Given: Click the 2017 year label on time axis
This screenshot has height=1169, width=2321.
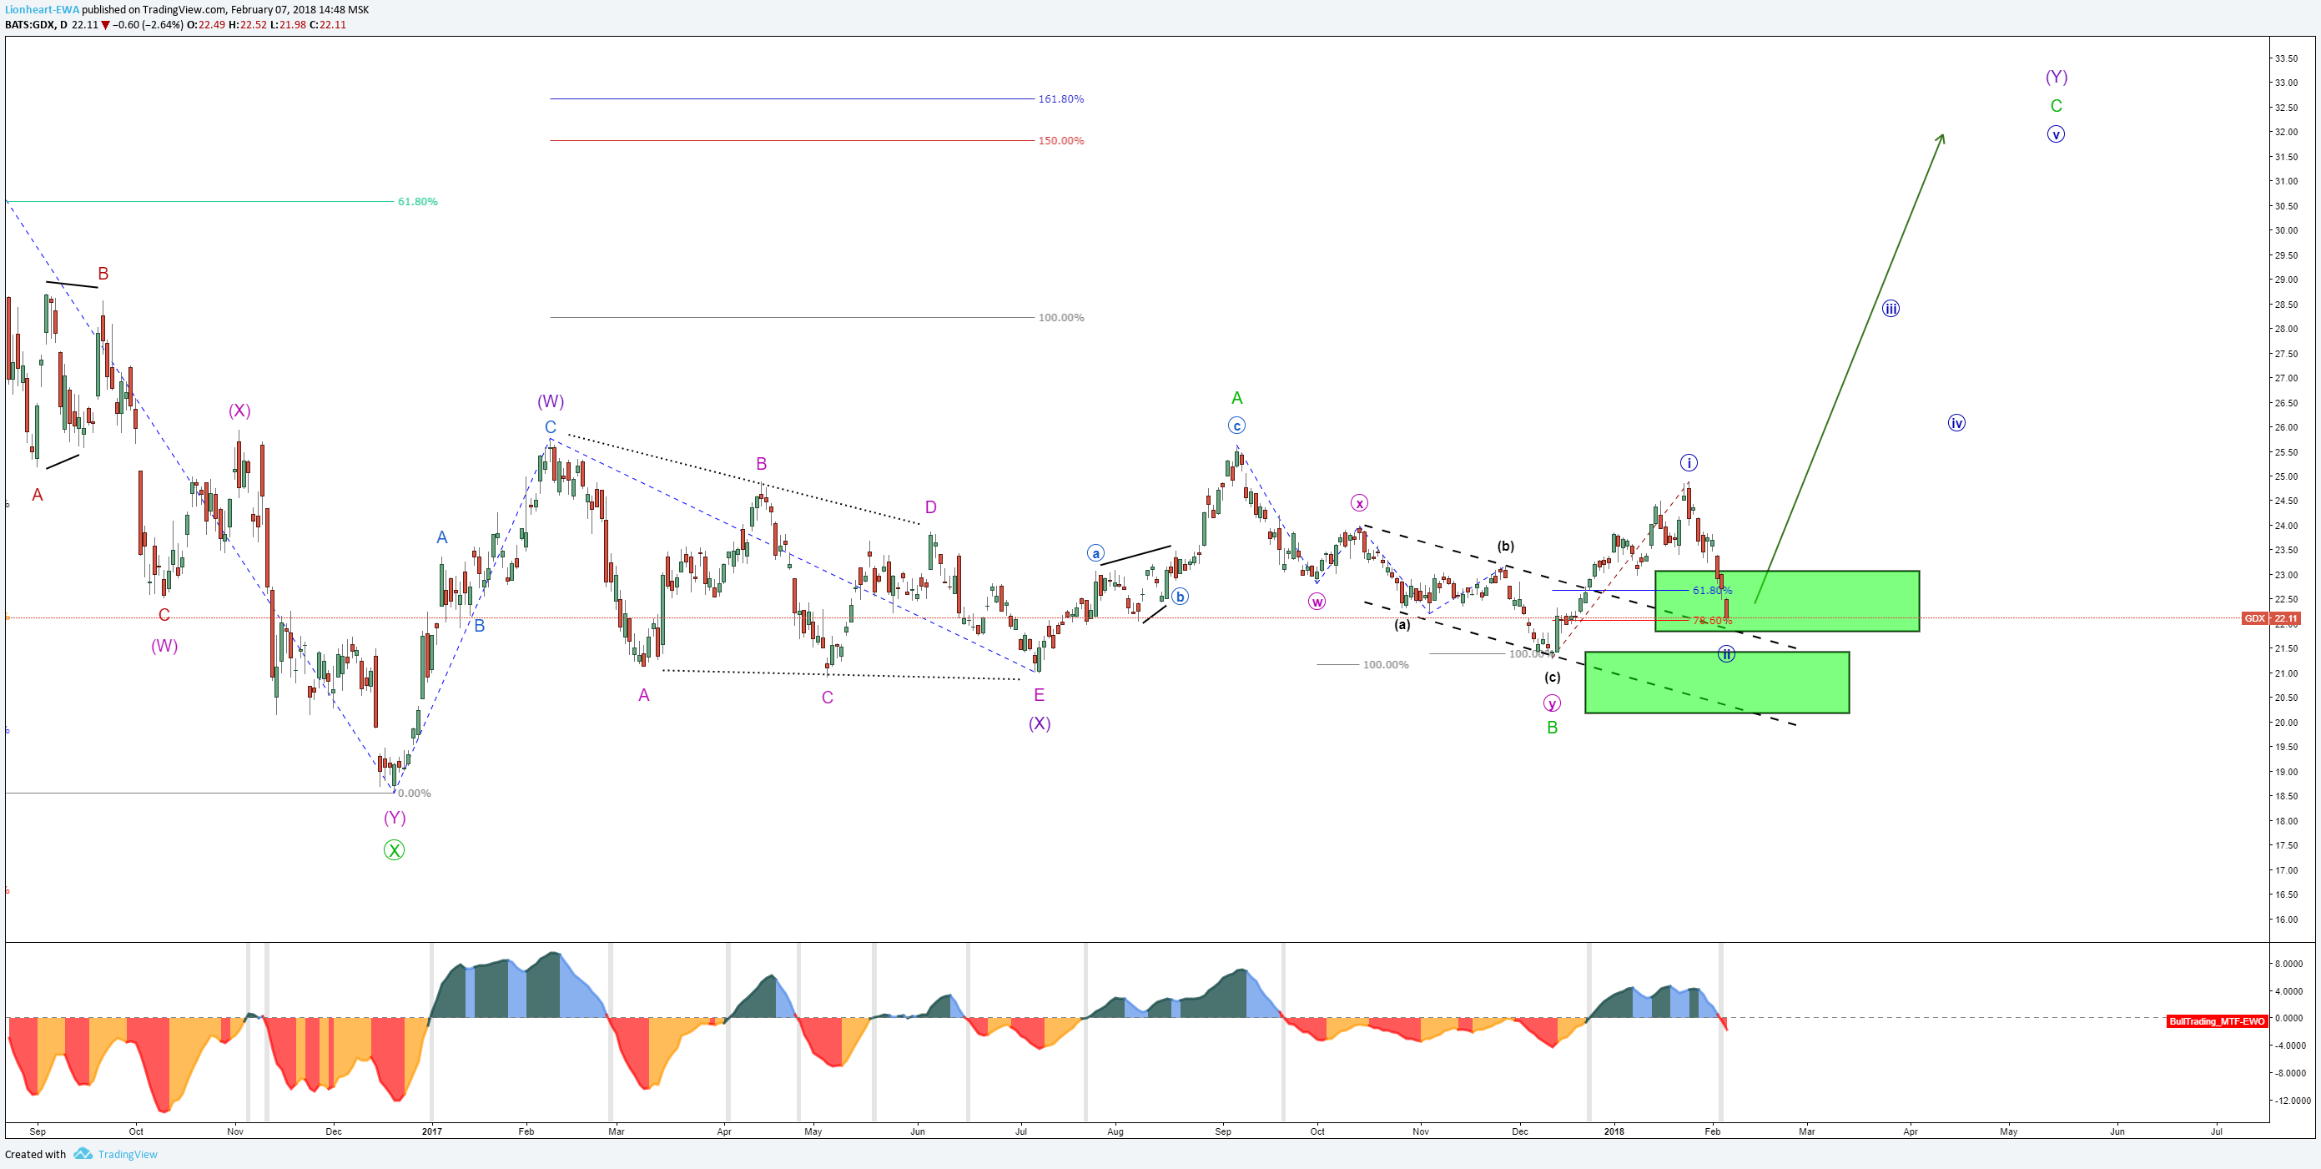Looking at the screenshot, I should click(x=431, y=1131).
